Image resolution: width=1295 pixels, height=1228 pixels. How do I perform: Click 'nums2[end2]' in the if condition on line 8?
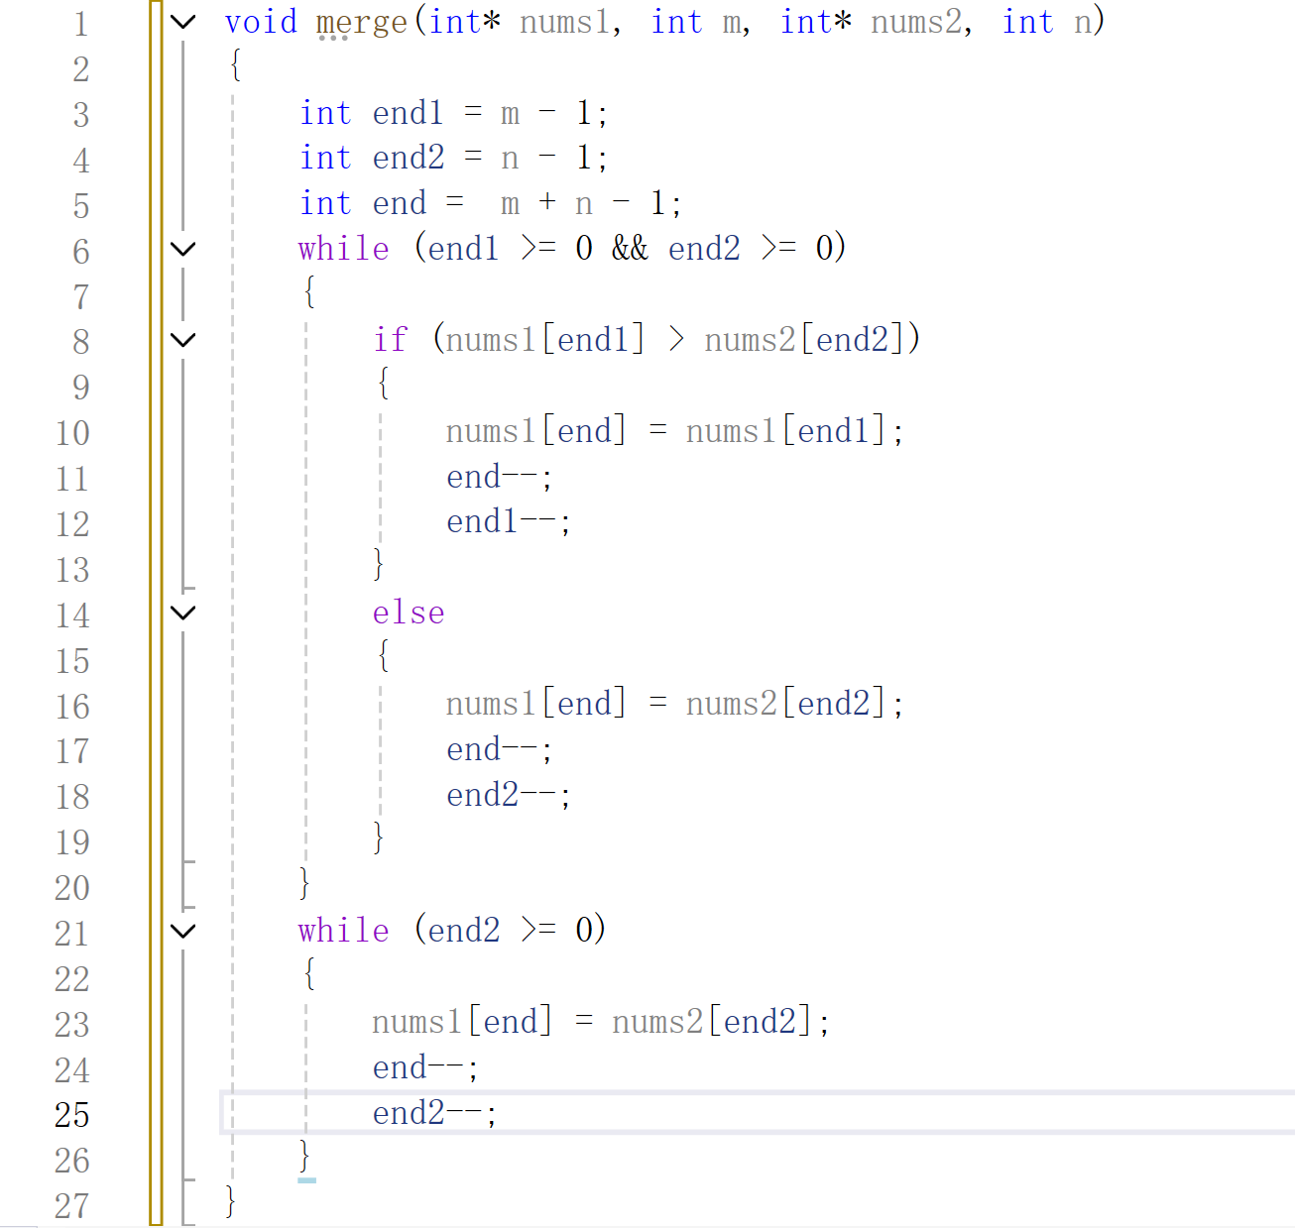[804, 339]
